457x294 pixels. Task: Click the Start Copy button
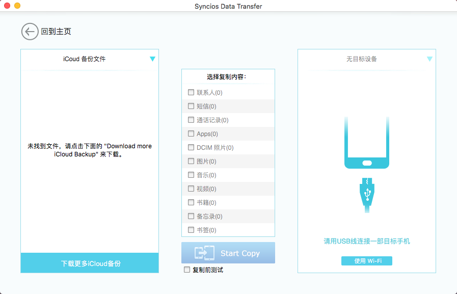click(x=228, y=253)
